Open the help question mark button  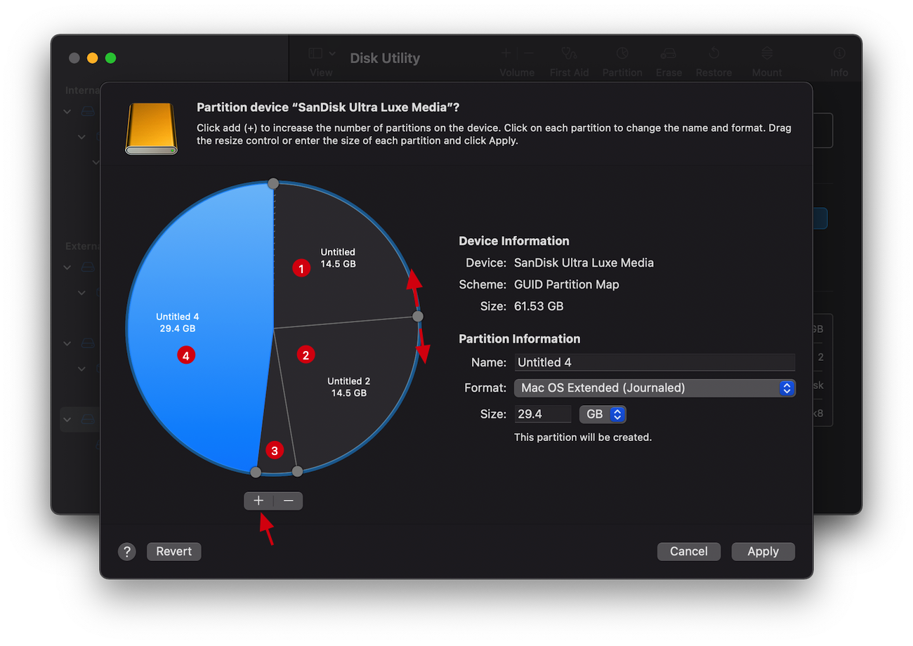pos(126,551)
